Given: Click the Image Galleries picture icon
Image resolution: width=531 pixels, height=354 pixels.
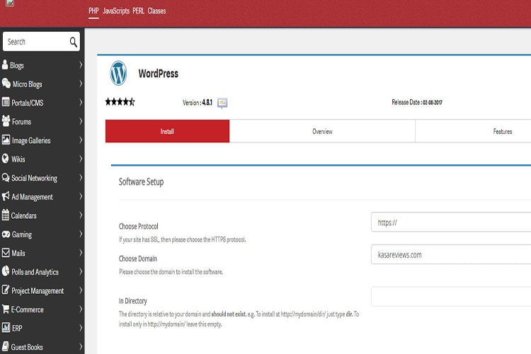Looking at the screenshot, I should pos(6,139).
